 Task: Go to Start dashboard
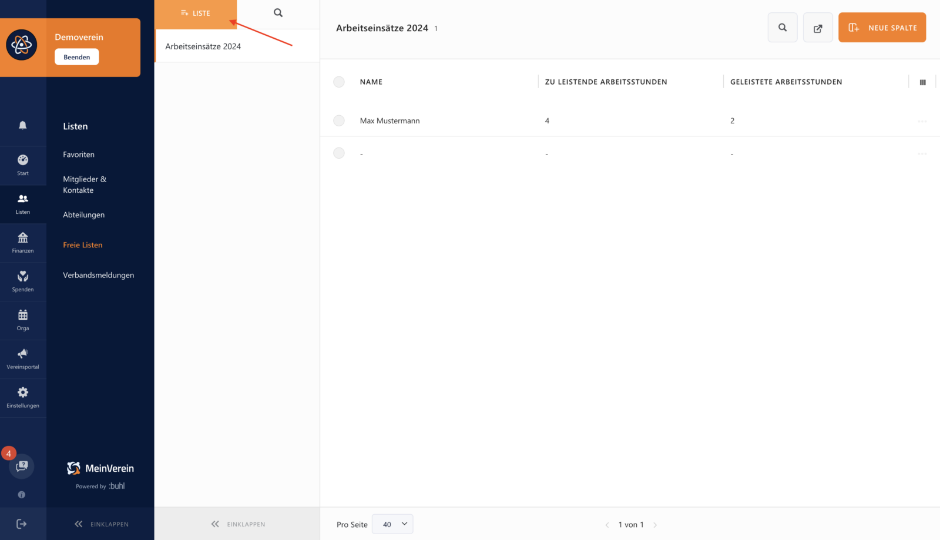[x=23, y=165]
